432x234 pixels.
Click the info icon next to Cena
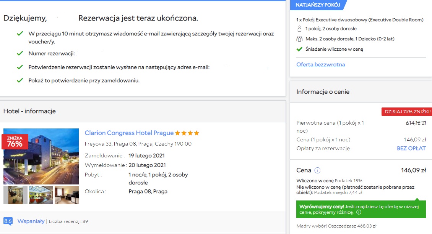coord(317,170)
